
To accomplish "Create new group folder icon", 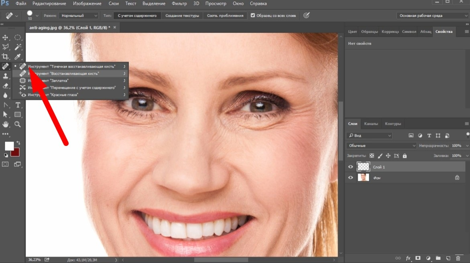I will point(438,258).
